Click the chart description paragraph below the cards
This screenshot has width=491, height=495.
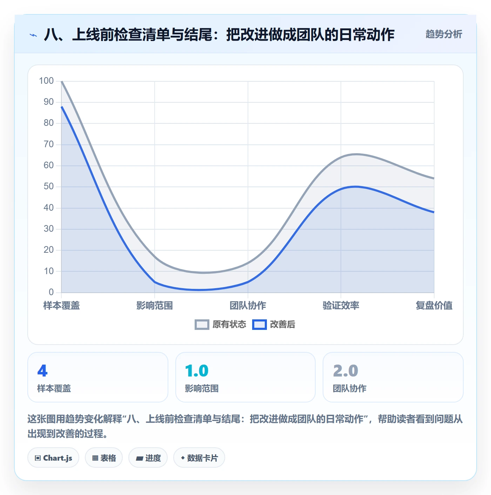click(x=245, y=426)
